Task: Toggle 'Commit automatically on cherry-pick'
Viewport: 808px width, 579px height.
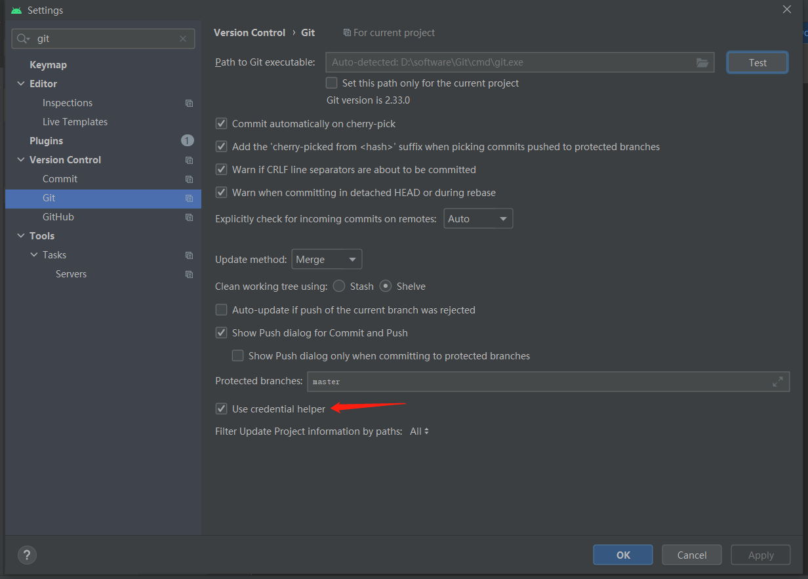Action: point(222,123)
